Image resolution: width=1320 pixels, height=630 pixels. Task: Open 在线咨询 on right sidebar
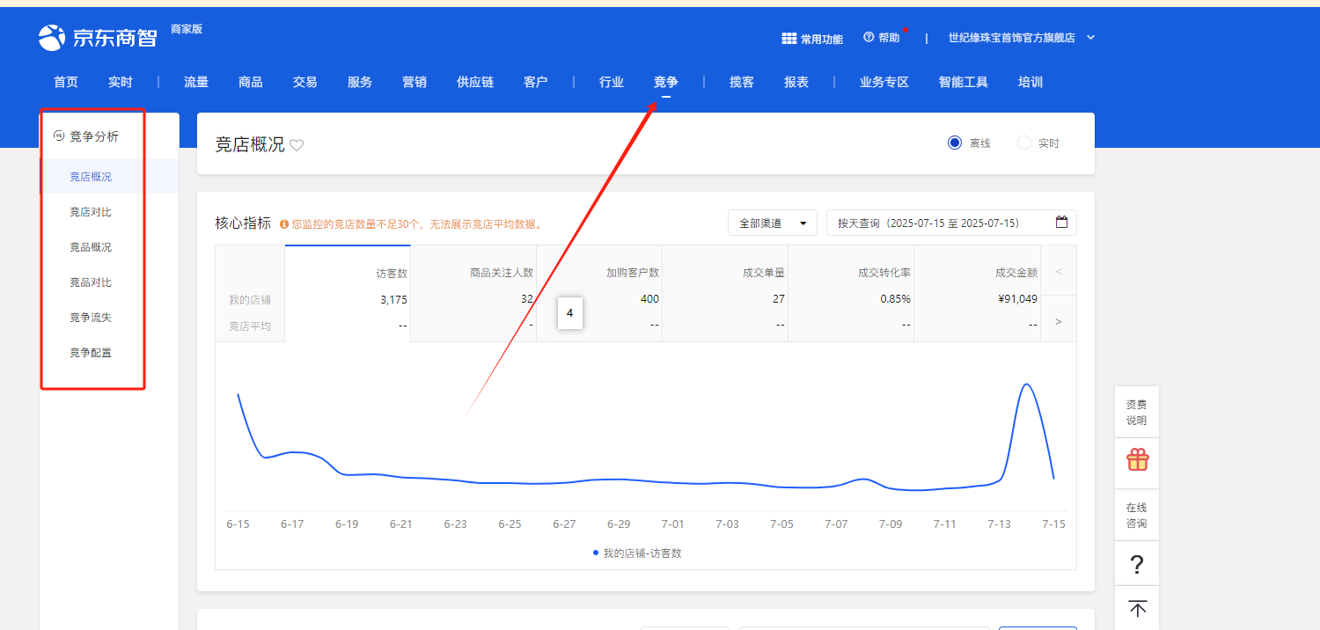(1137, 516)
